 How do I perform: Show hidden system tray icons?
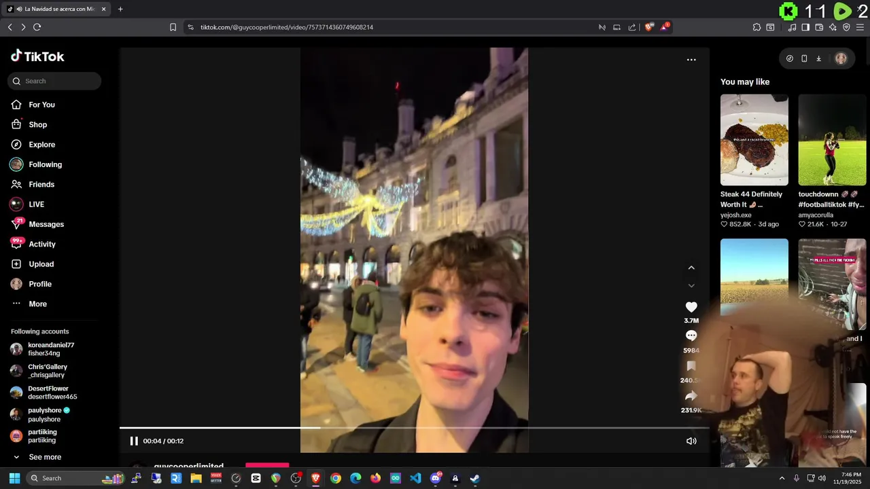782,478
